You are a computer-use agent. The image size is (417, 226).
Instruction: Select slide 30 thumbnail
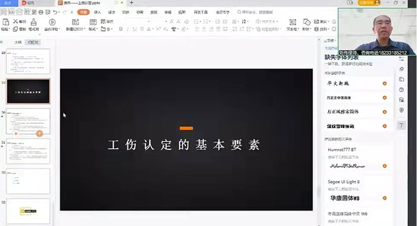coord(28,121)
